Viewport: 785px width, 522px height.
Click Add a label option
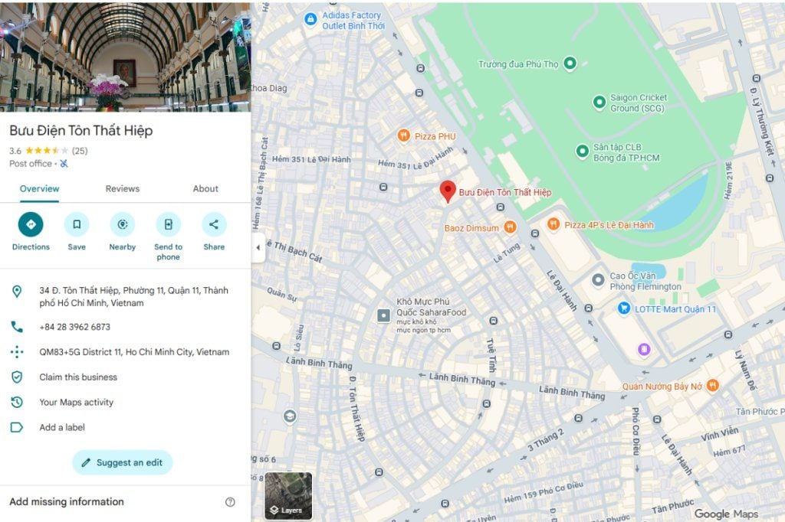[x=62, y=427]
